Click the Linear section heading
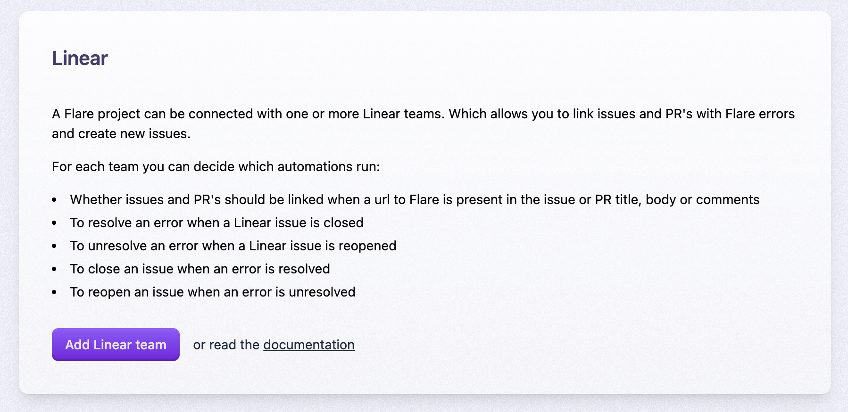Image resolution: width=848 pixels, height=412 pixels. click(80, 58)
